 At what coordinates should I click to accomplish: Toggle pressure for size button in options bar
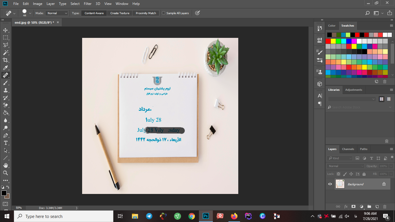[197, 13]
